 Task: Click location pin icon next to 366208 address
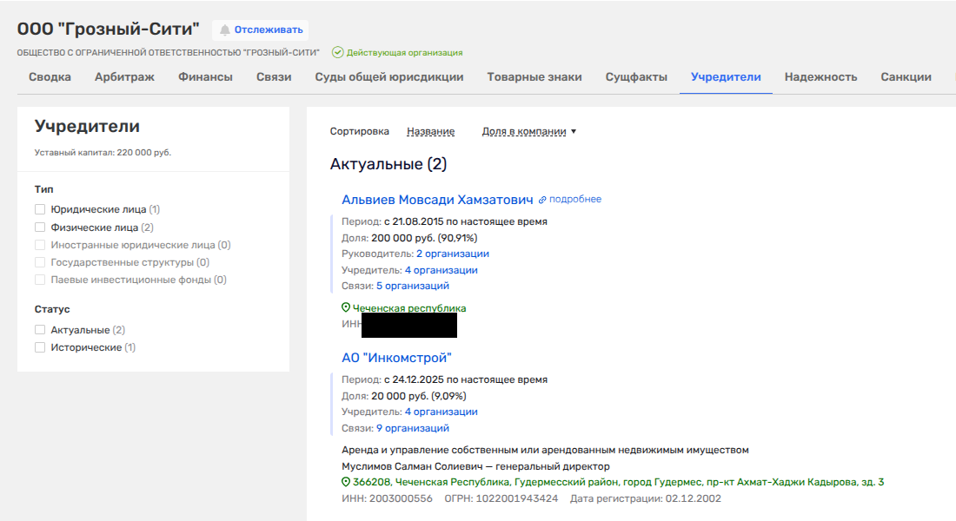tap(346, 482)
